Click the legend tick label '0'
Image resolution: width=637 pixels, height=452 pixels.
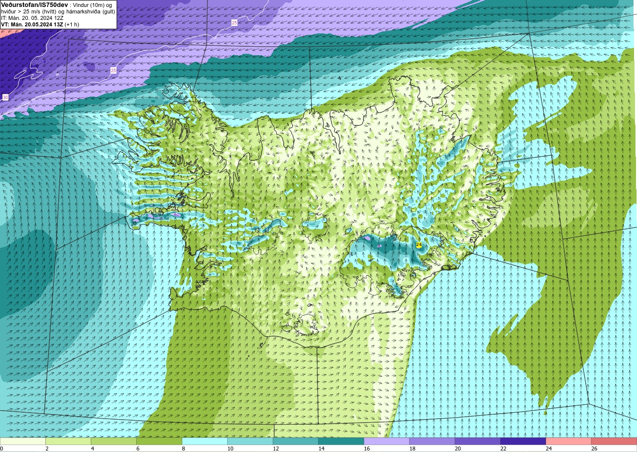coord(1,449)
